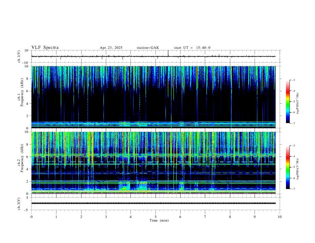
Task: Click time axis tick label "5"
Action: [156, 217]
